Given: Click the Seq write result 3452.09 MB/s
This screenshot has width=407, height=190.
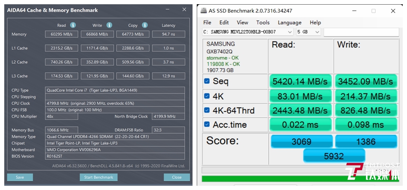Looking at the screenshot, I should (x=366, y=82).
